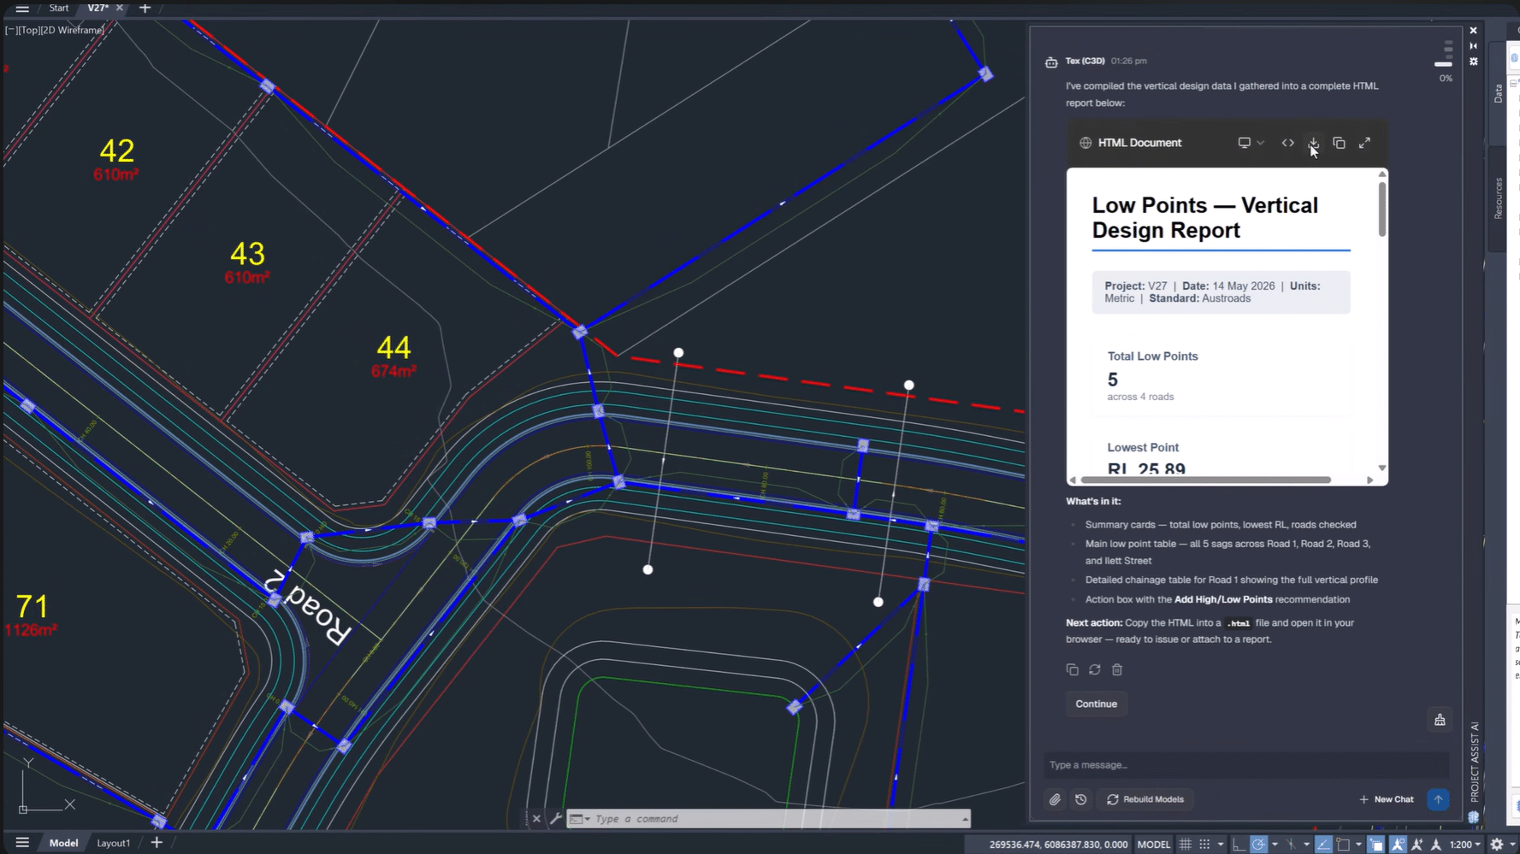
Task: Toggle MODEL space in status bar
Action: [1153, 845]
